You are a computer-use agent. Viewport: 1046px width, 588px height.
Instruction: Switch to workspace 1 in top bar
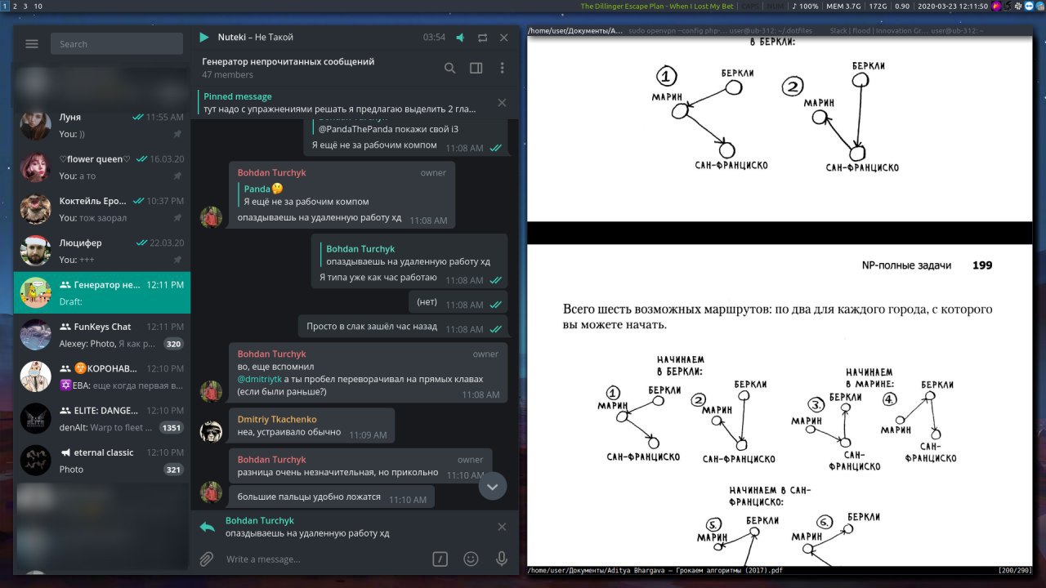click(x=5, y=6)
